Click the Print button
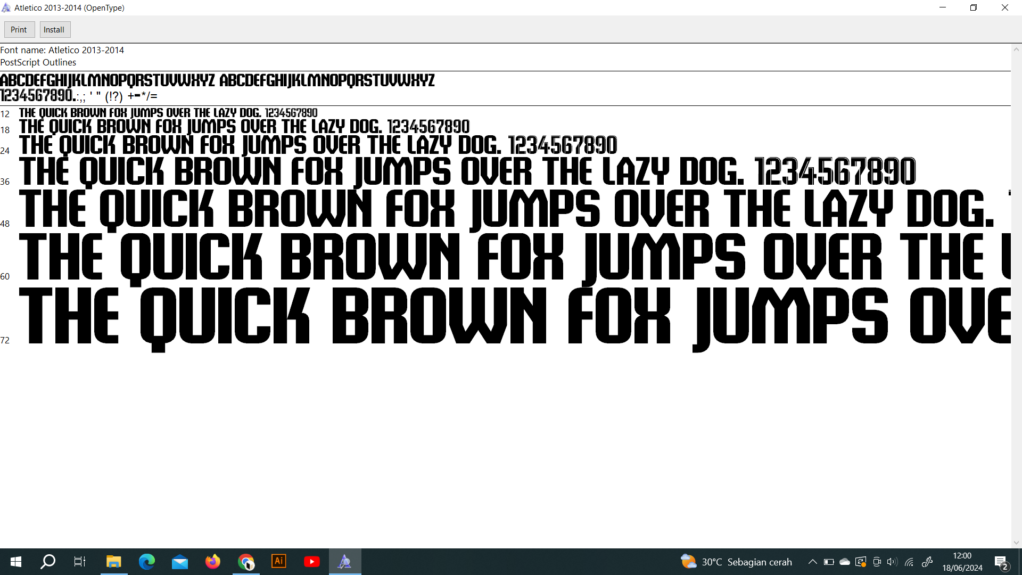This screenshot has width=1022, height=575. tap(19, 30)
